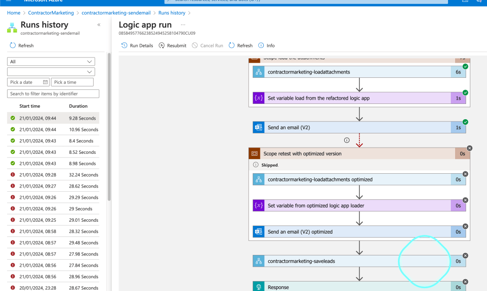Viewport: 487px width, 291px height.
Task: Select the failed run lasting 27.84 Seconds
Action: click(53, 265)
